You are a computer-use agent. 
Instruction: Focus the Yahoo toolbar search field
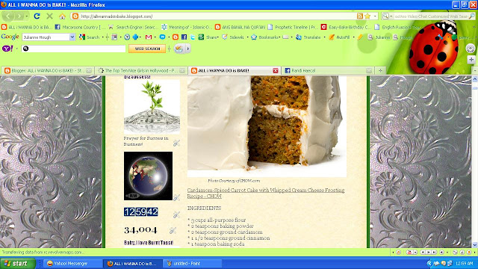coord(73,49)
